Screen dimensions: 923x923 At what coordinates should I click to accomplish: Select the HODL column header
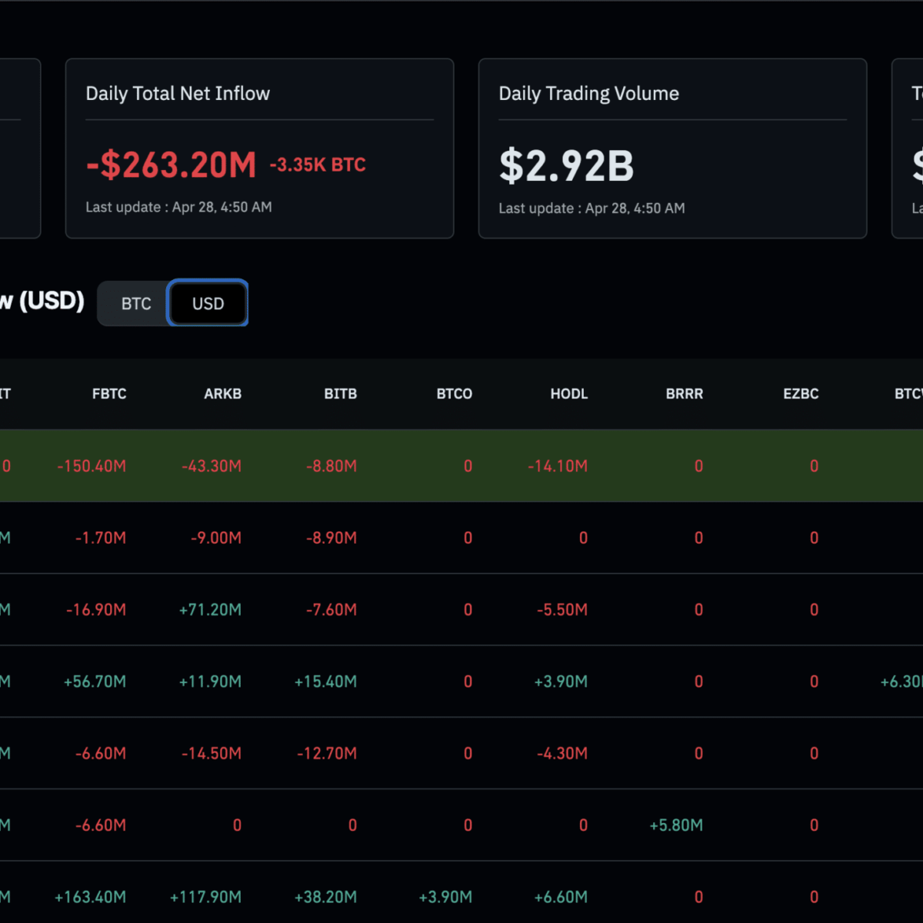click(568, 394)
